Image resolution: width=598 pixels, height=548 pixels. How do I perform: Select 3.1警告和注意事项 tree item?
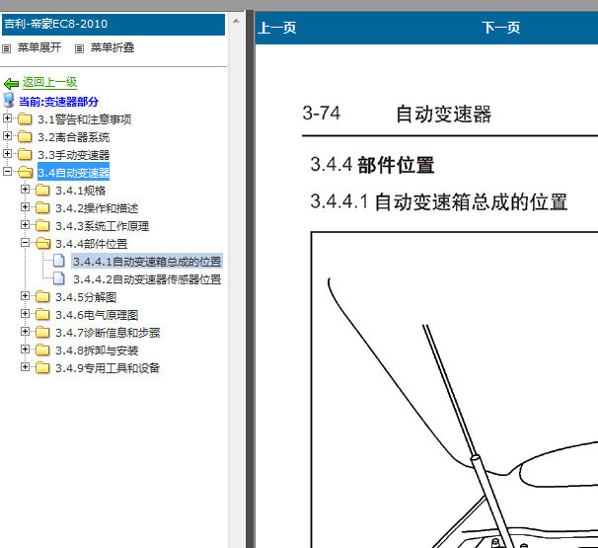pos(84,119)
